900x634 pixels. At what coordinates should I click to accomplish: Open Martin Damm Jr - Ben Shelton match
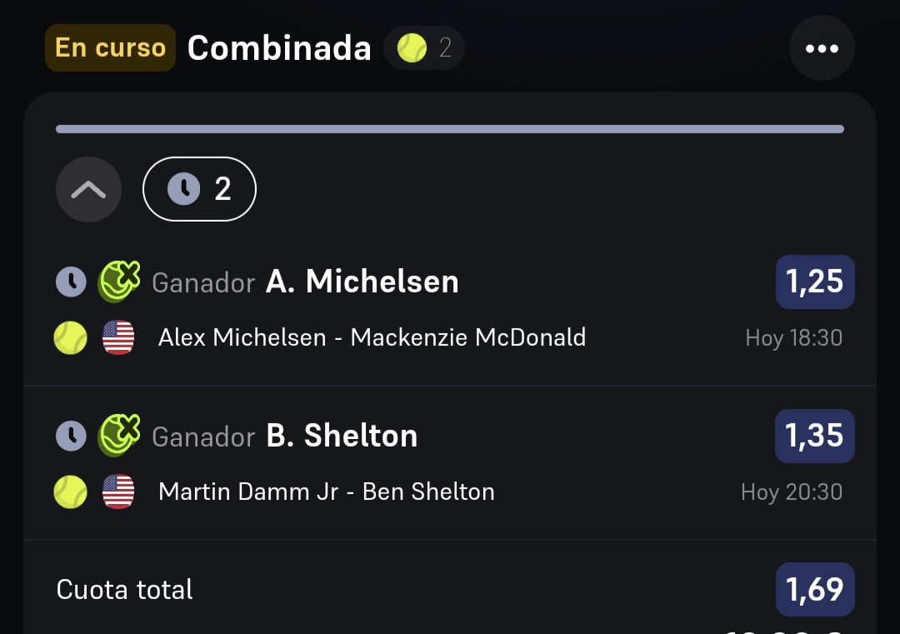pos(326,492)
